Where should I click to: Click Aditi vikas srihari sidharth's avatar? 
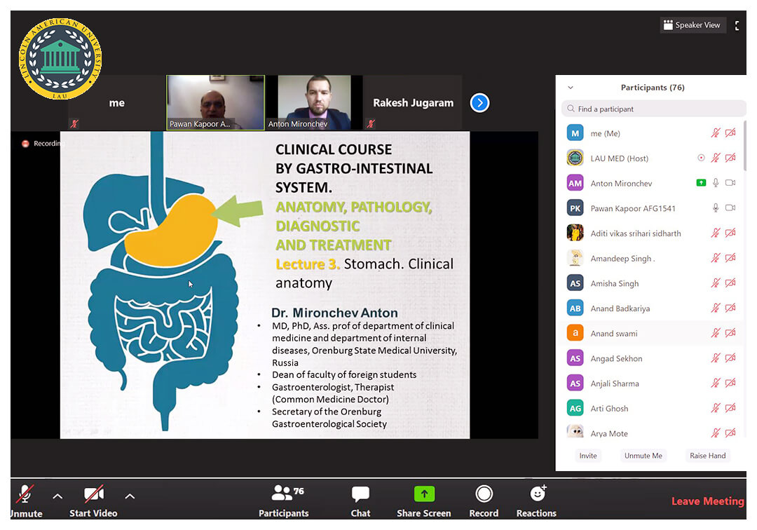pos(575,233)
